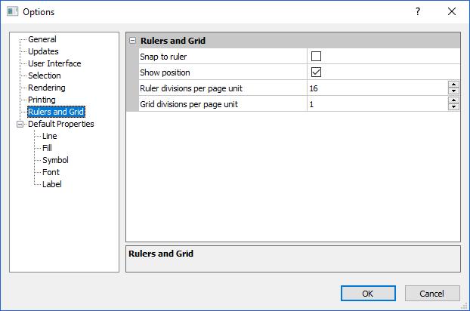Confirm with the OK button
This screenshot has width=470, height=311.
click(368, 294)
